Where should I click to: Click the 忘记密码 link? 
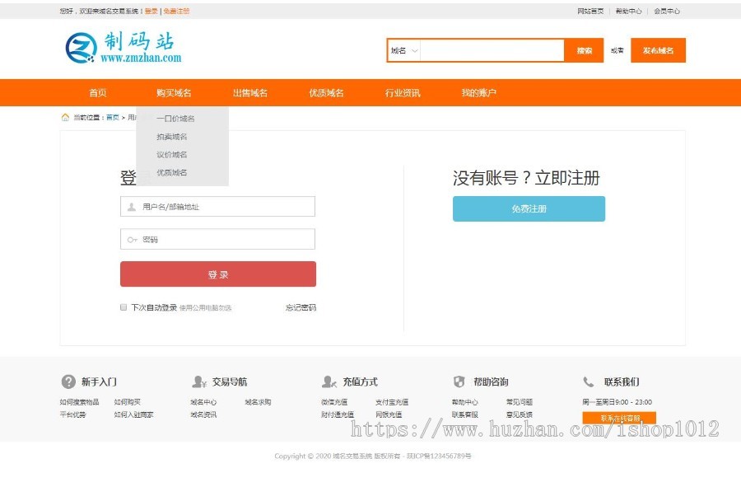coord(301,307)
